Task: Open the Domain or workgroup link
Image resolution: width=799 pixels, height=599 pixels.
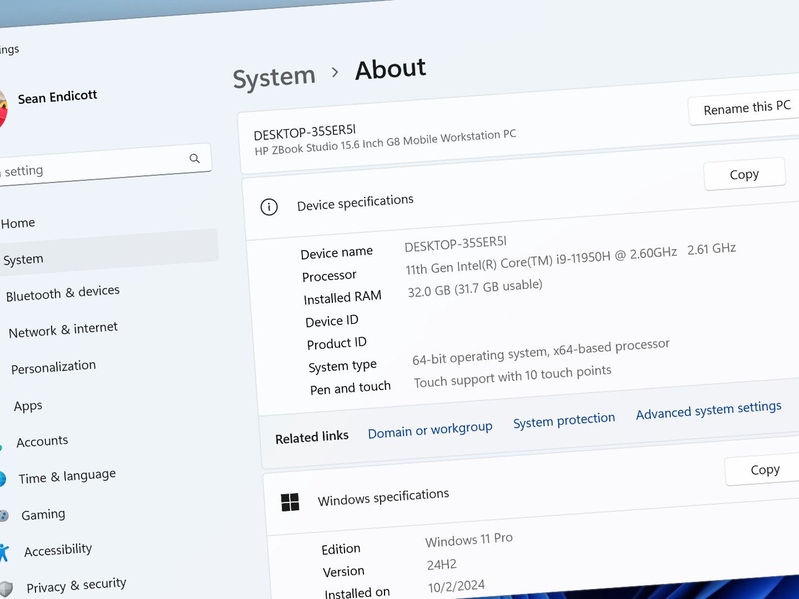Action: coord(430,430)
